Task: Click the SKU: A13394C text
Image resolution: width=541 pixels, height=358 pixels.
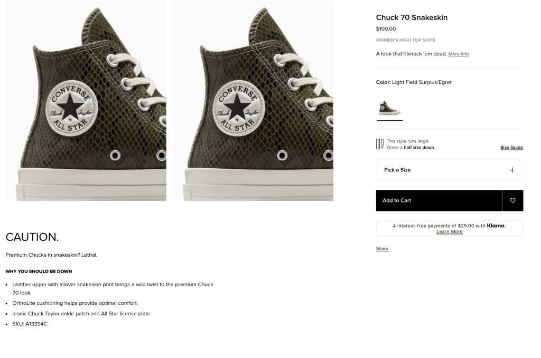Action: (x=30, y=324)
